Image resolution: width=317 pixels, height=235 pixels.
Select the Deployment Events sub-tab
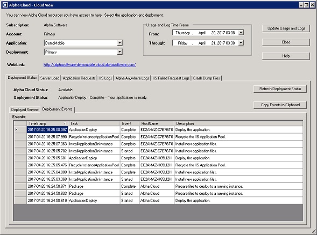[57, 109]
